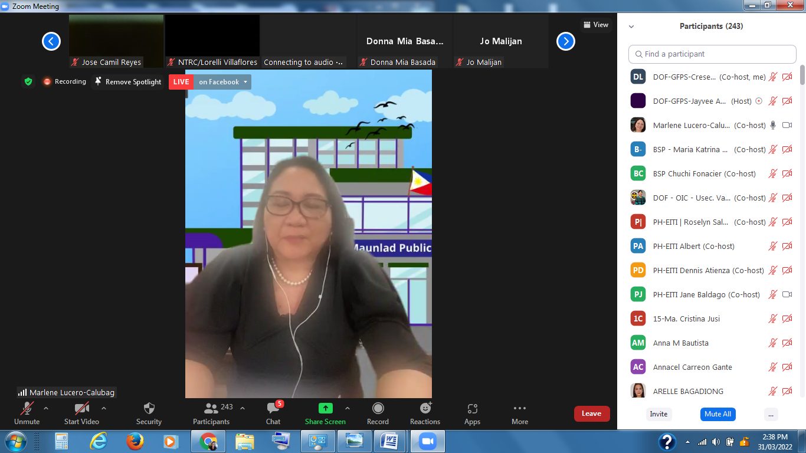This screenshot has width=806, height=453.
Task: Click the participants list scrollbar
Action: pos(802,75)
